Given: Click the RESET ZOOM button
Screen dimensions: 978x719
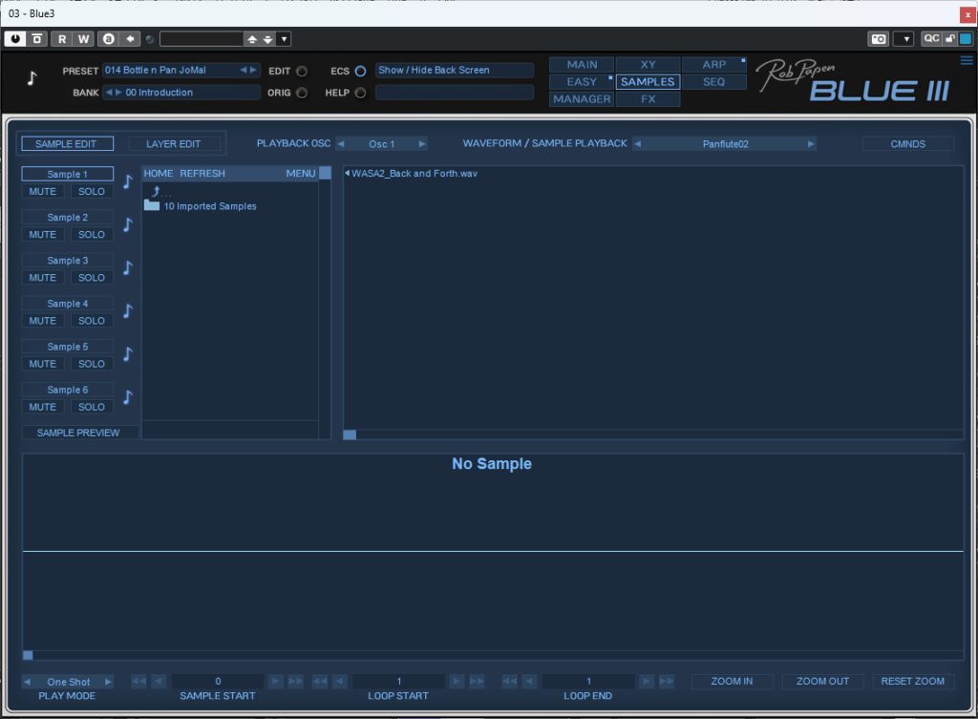Looking at the screenshot, I should tap(913, 681).
